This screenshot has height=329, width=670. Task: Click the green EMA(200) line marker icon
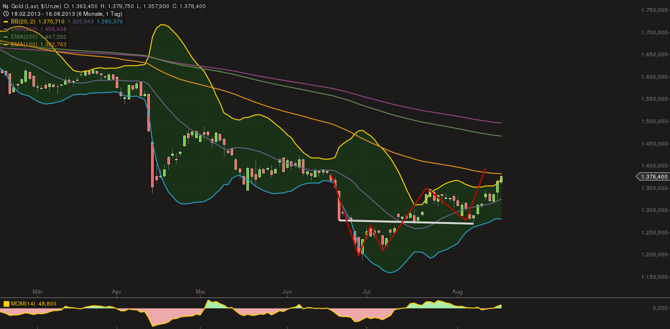pos(5,36)
